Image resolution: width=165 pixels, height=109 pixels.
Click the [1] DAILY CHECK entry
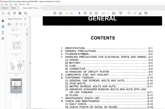coord(109,104)
